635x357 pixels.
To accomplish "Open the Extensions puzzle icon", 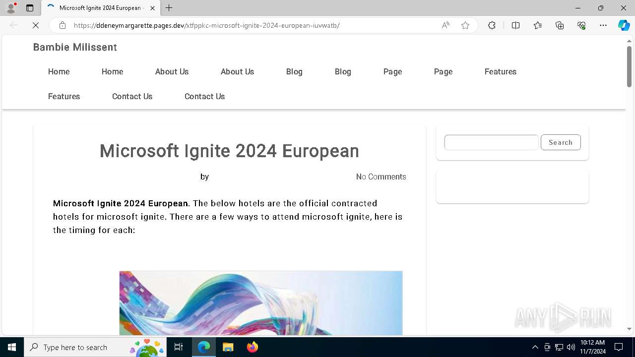I will coord(492,25).
